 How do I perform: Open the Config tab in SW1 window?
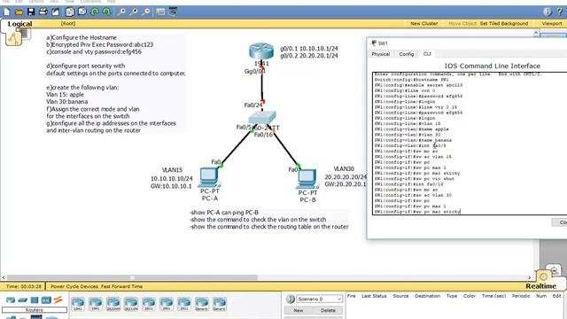[x=407, y=54]
